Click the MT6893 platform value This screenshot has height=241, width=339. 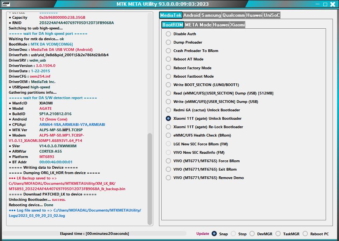pos(47,156)
